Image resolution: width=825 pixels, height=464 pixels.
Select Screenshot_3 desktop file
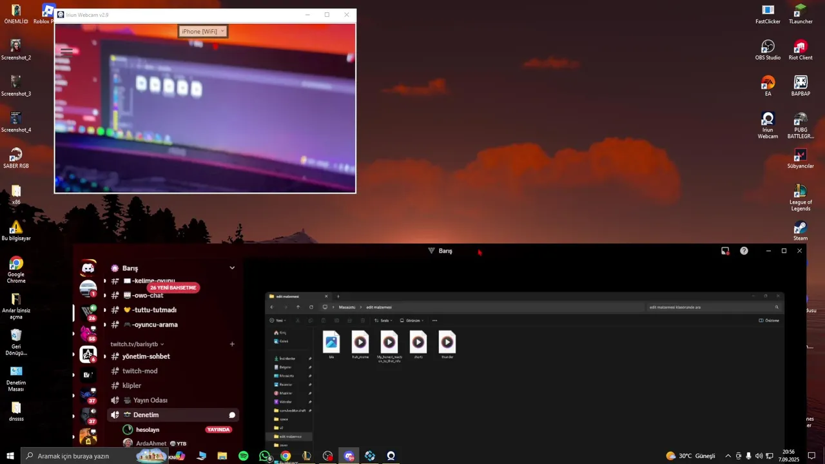[x=16, y=86]
